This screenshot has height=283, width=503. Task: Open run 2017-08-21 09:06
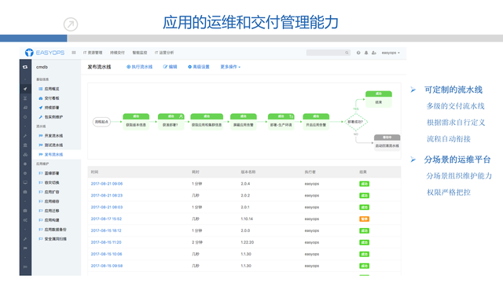(107, 184)
